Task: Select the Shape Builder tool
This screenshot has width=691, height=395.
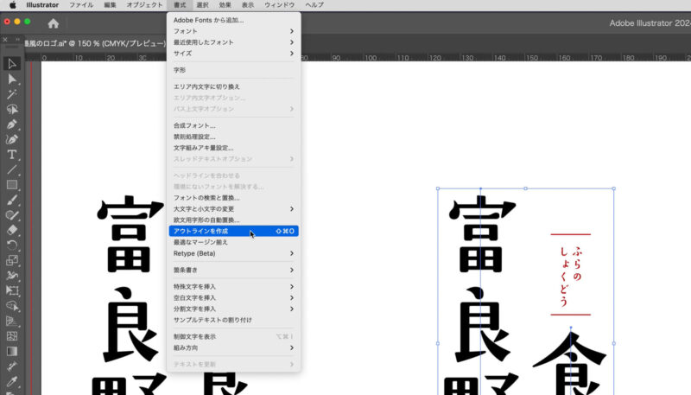Action: (x=12, y=305)
